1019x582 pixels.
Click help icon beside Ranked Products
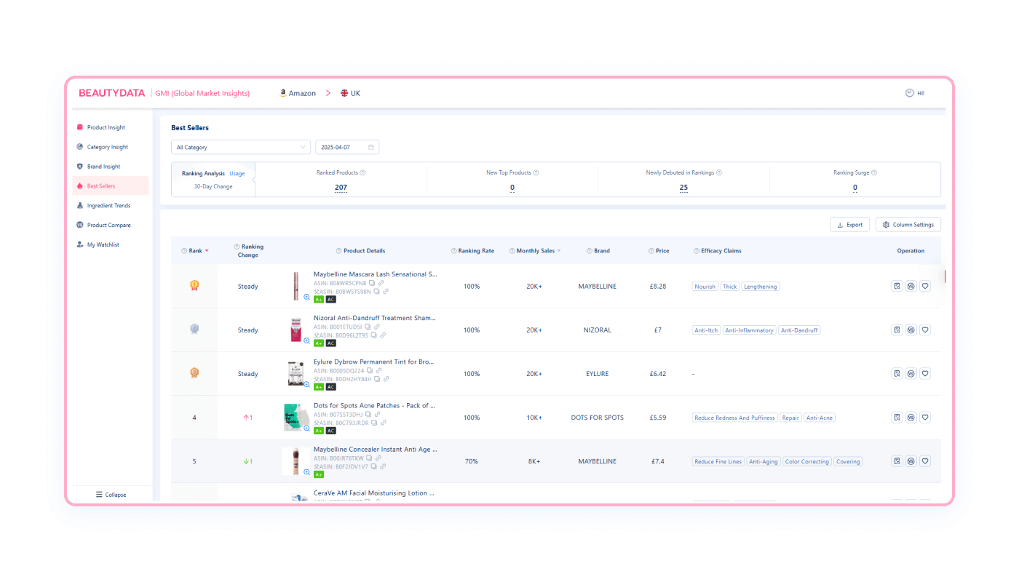(x=362, y=172)
